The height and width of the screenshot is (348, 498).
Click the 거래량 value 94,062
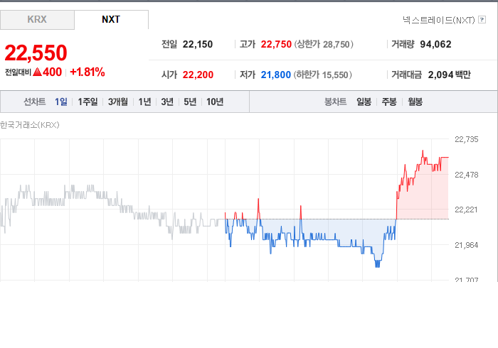tap(435, 44)
